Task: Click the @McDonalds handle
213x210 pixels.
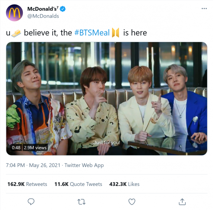Action: coord(43,16)
